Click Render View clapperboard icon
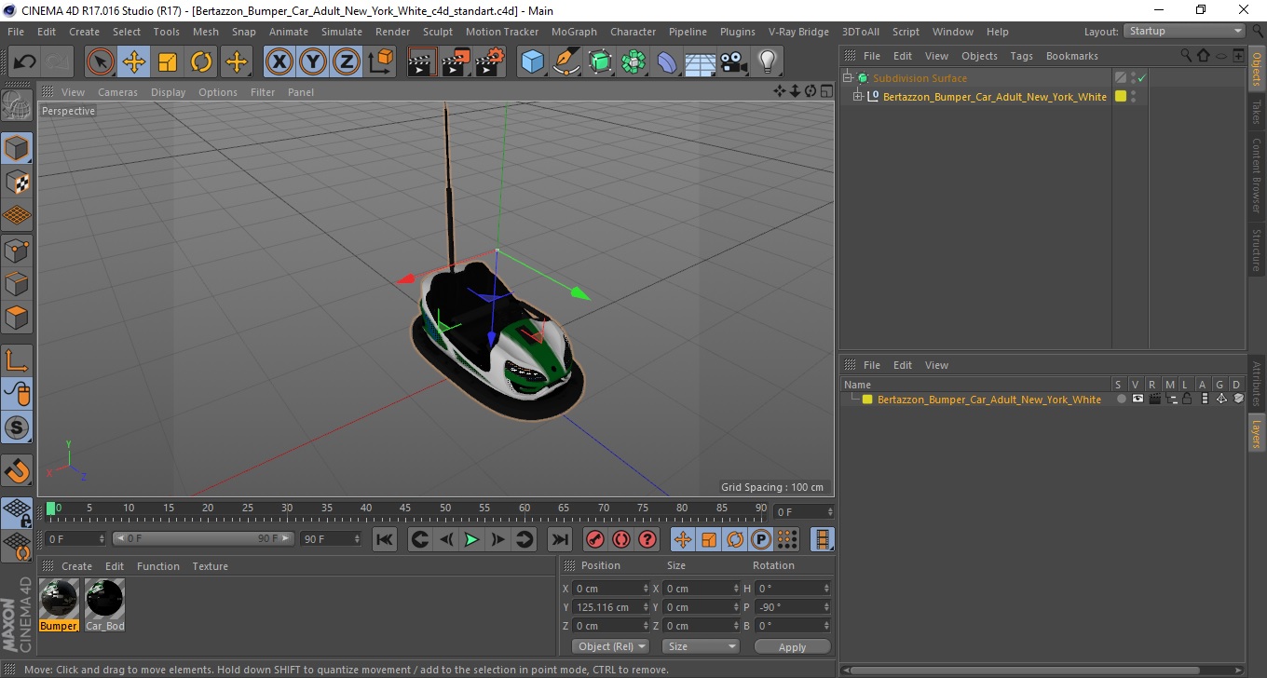The height and width of the screenshot is (678, 1267). coord(422,62)
